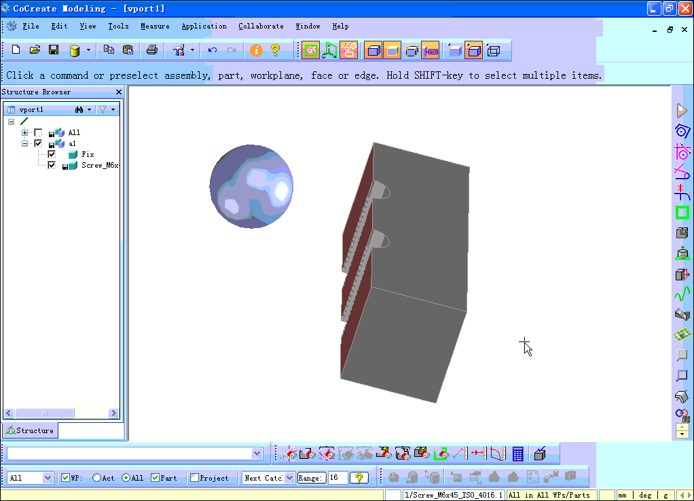
Task: Expand the All node in the Structure Browser
Action: point(24,132)
